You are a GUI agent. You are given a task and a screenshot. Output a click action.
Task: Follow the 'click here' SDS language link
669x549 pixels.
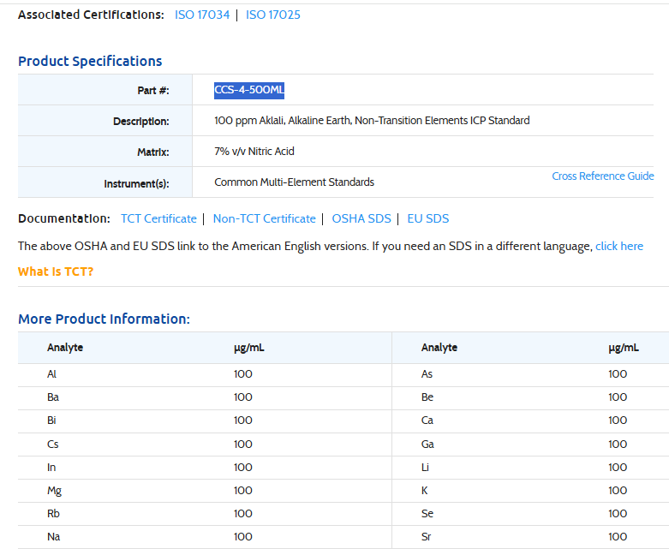[618, 246]
